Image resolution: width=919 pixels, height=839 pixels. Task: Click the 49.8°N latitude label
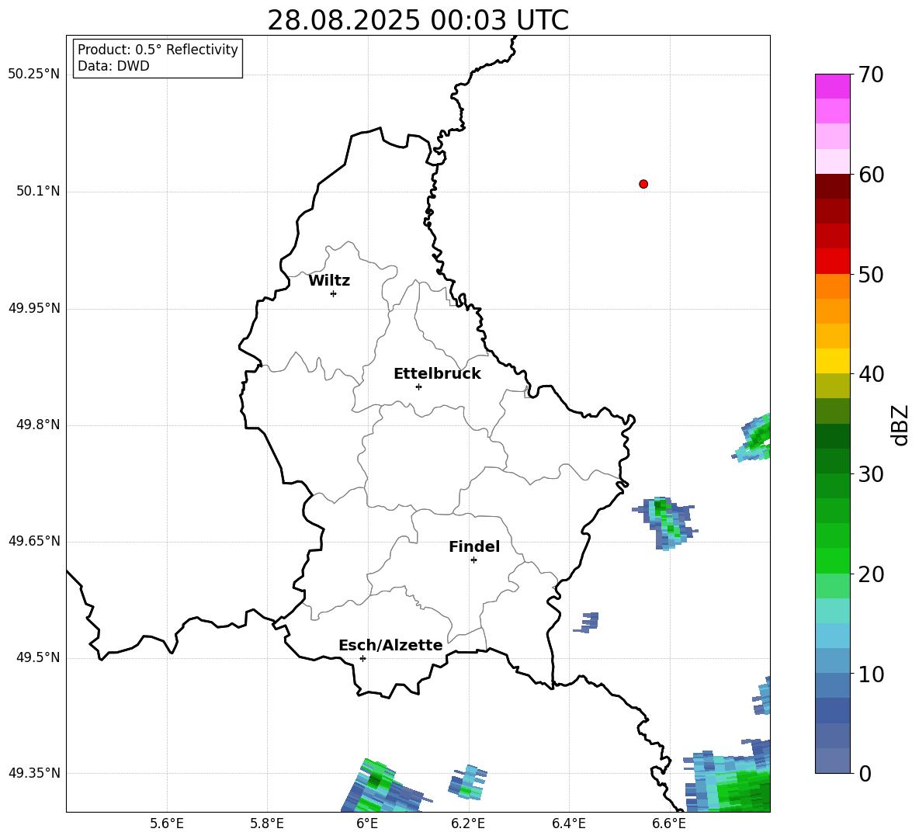coord(38,425)
